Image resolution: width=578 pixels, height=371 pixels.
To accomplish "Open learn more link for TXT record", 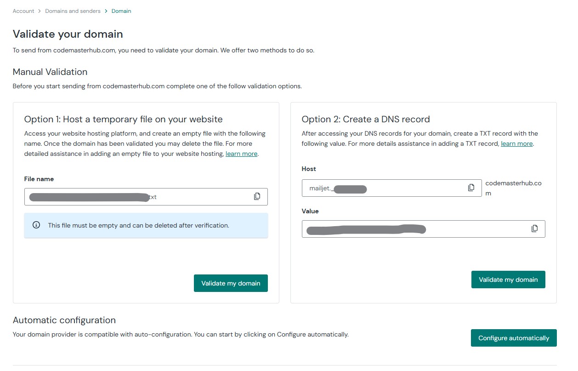I will click(x=516, y=143).
